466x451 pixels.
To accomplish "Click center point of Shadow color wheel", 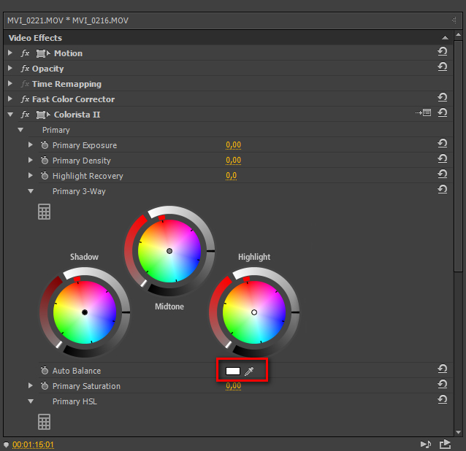I will point(85,312).
